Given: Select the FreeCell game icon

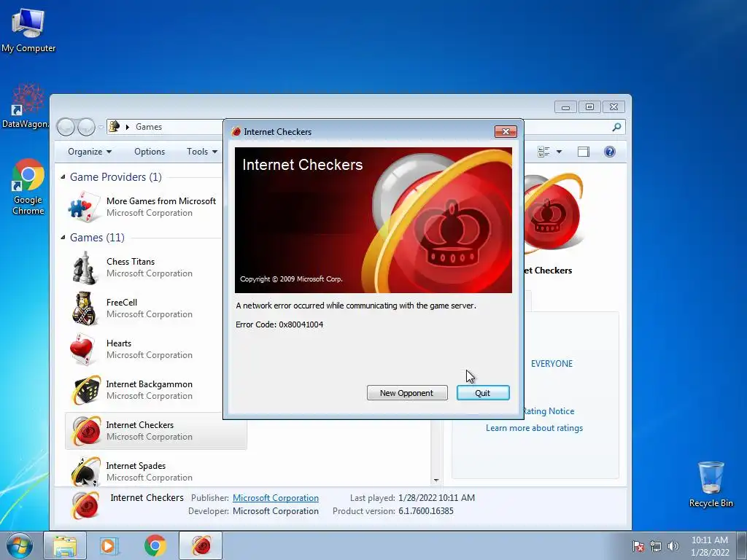Looking at the screenshot, I should pyautogui.click(x=84, y=308).
